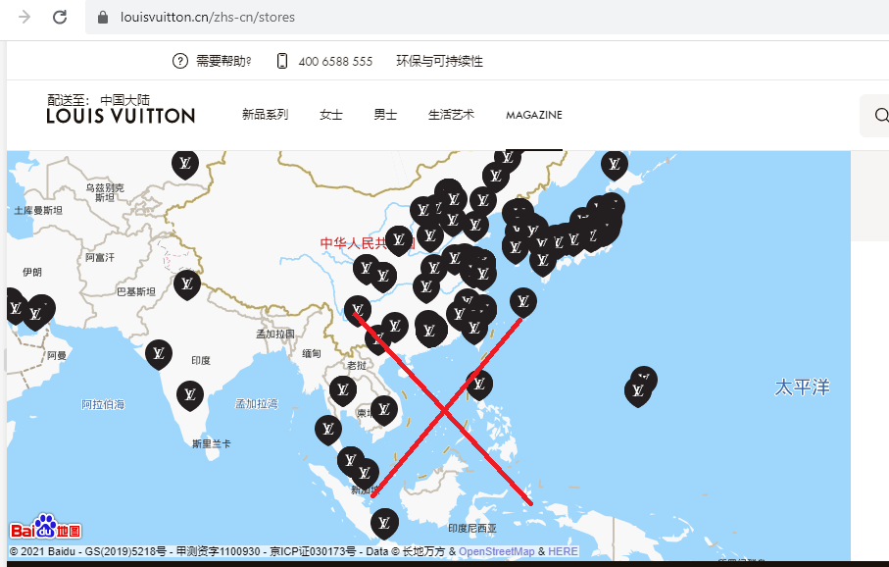Select the store pin in the Philippines
This screenshot has height=567, width=889.
coord(479,385)
